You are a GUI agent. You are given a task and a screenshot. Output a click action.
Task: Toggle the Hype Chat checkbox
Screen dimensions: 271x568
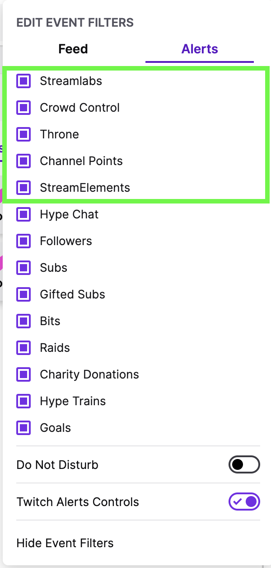pyautogui.click(x=23, y=214)
